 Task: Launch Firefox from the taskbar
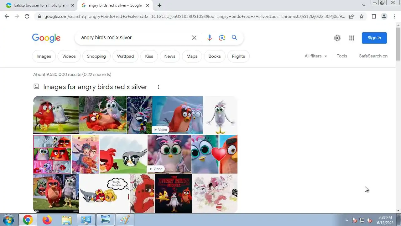coord(47,220)
